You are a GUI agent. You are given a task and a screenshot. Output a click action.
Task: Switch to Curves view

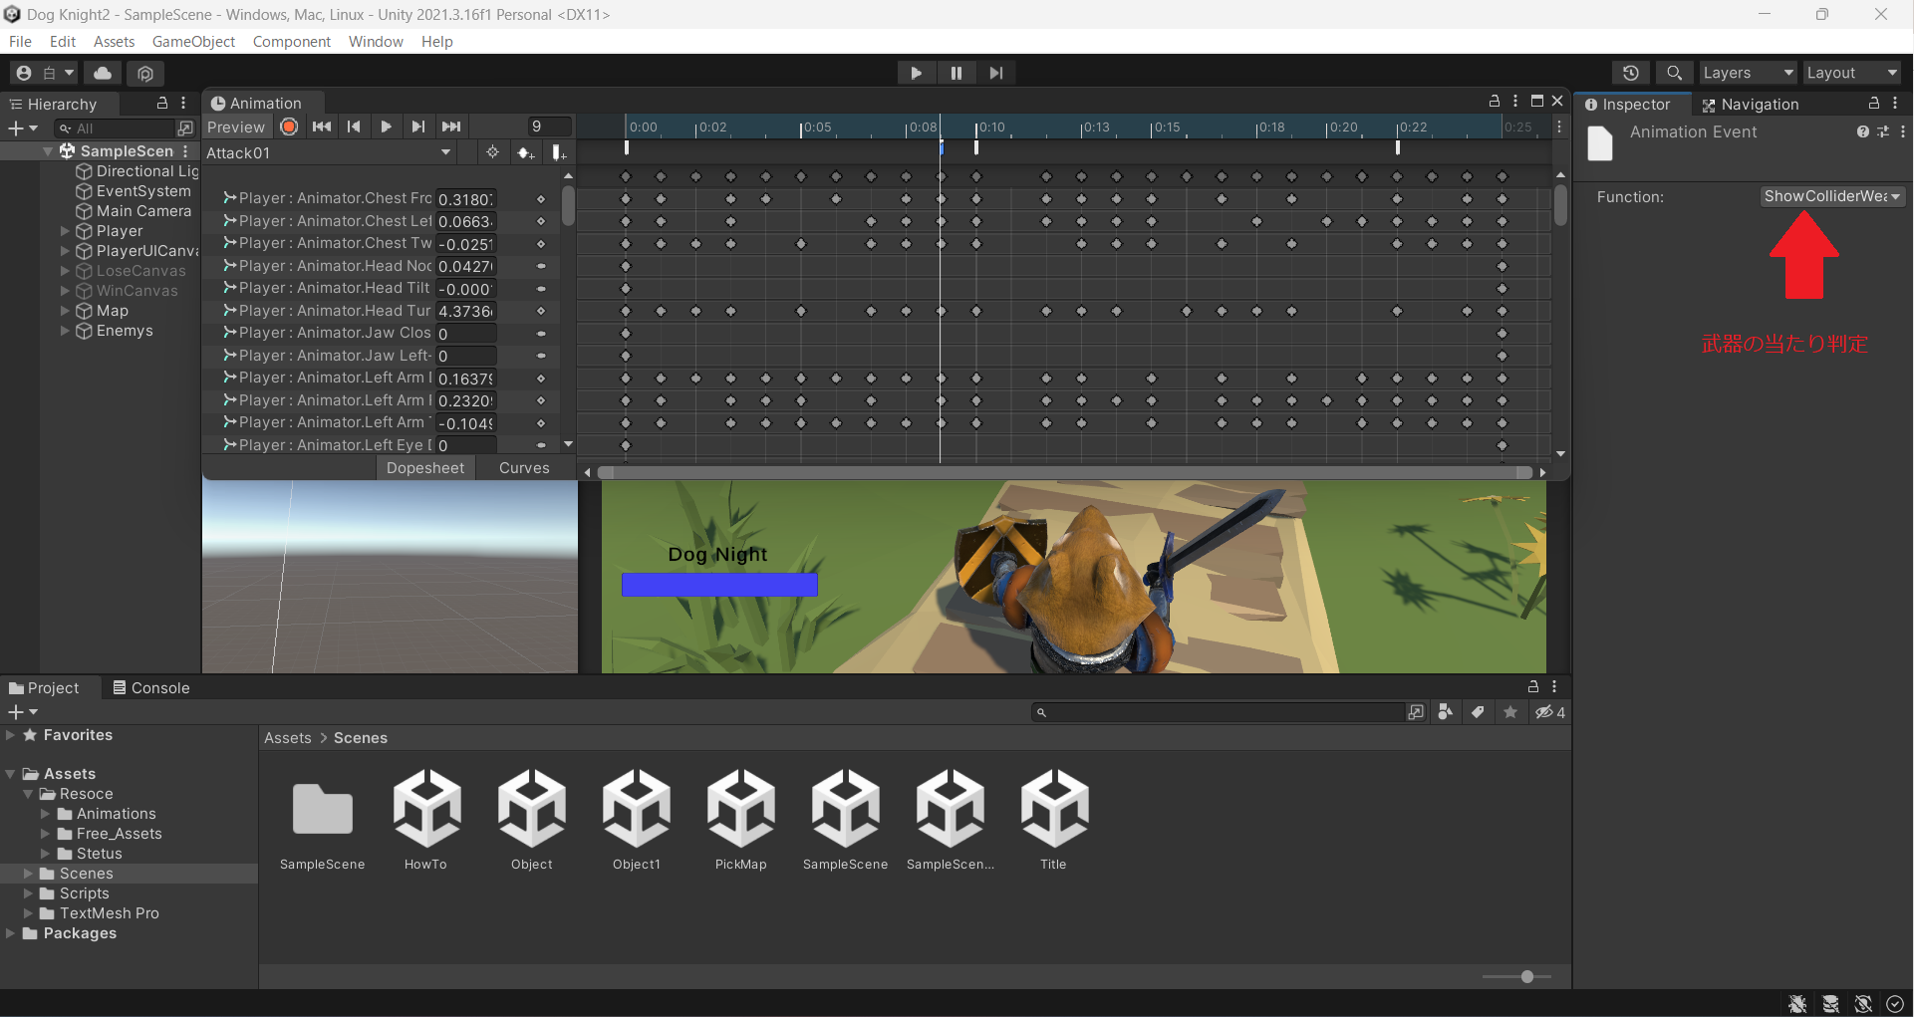(x=524, y=467)
